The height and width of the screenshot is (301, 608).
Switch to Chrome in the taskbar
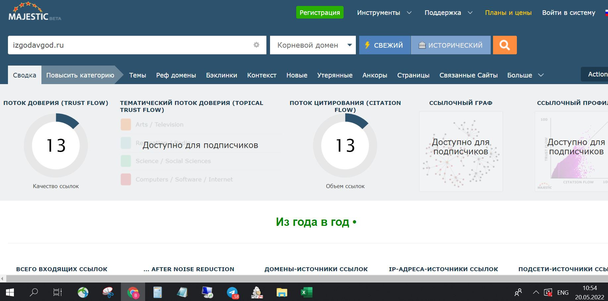[133, 292]
